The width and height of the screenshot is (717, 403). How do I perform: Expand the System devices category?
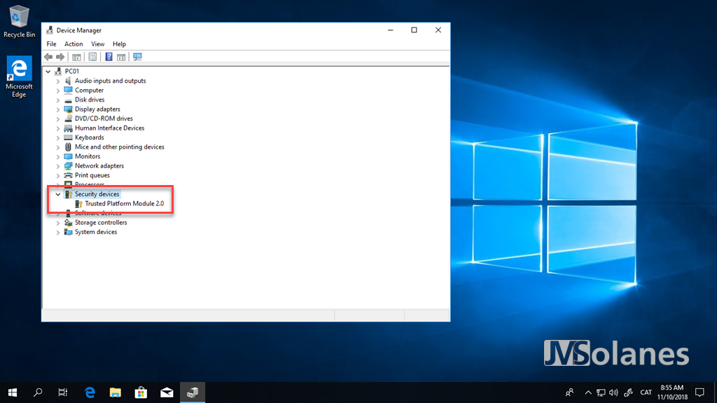point(58,233)
